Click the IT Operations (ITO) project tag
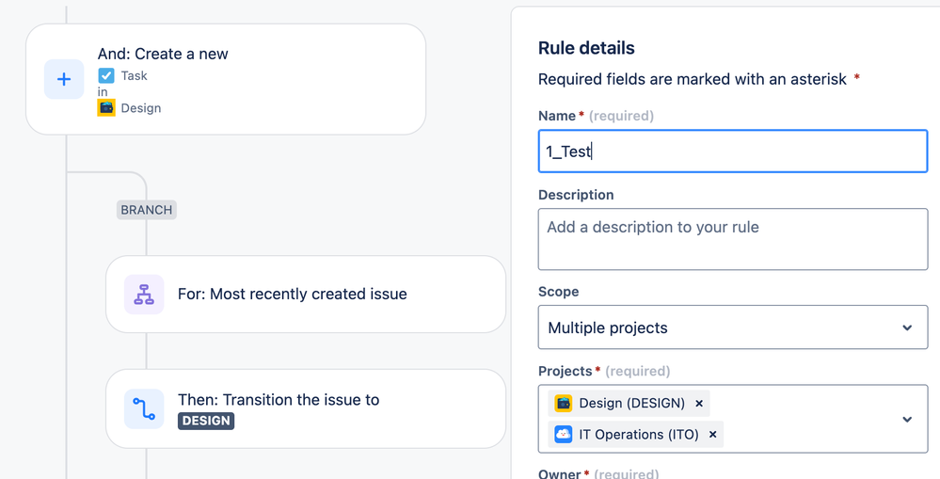 pos(639,435)
